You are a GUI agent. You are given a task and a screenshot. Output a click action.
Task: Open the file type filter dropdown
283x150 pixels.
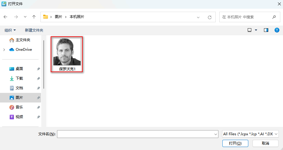250,134
